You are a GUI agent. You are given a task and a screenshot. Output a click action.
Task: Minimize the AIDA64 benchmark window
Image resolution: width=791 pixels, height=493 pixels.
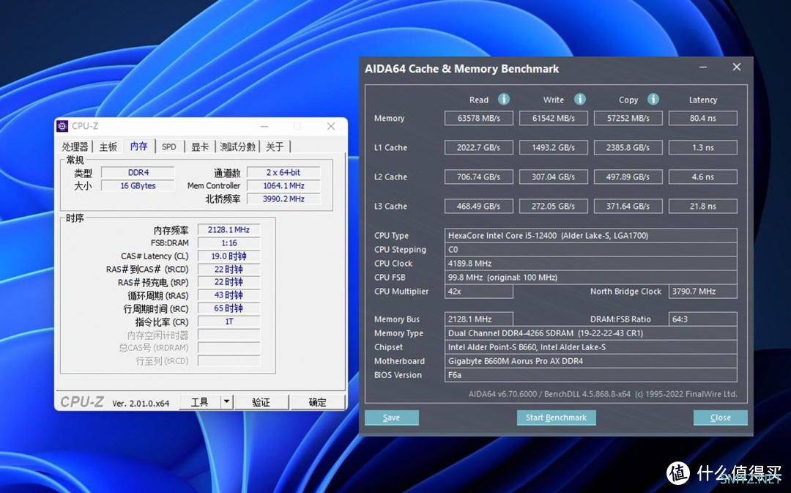702,67
